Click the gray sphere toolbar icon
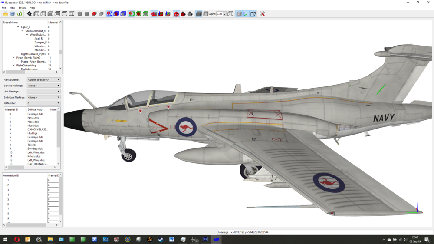 [190, 14]
